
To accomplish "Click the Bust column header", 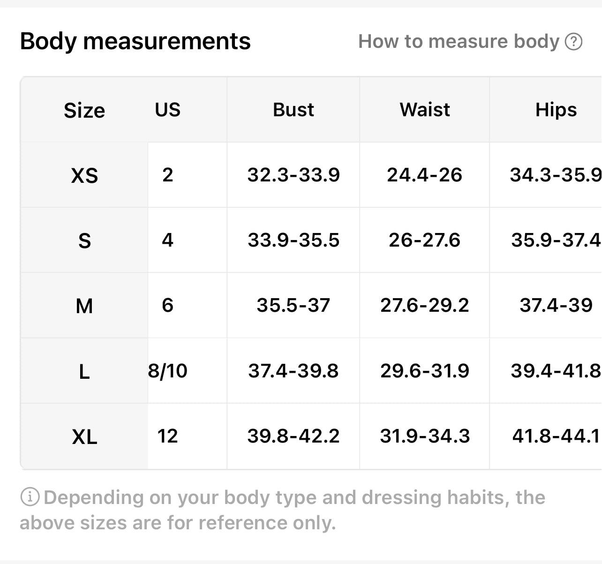I will tap(293, 110).
